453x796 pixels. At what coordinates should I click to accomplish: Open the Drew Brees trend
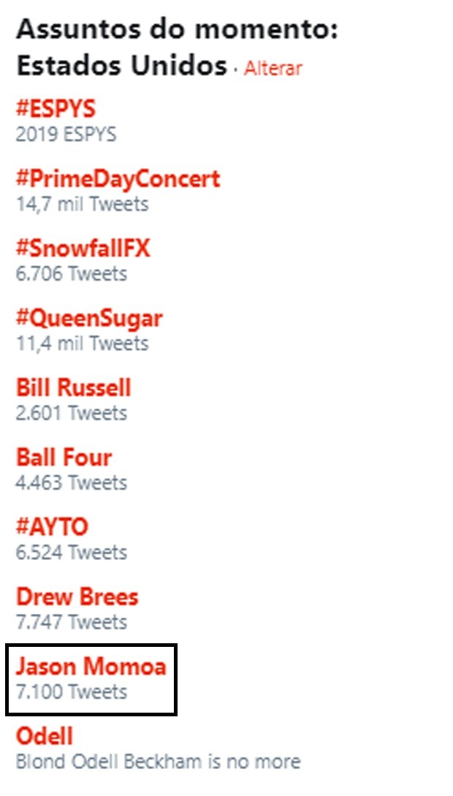(77, 597)
